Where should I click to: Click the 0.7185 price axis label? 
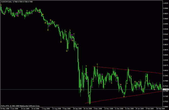click(x=166, y=96)
